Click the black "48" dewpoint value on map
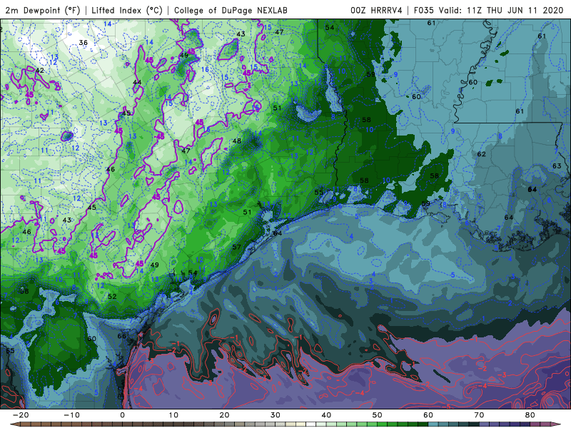This screenshot has height=428, width=571. [237, 141]
